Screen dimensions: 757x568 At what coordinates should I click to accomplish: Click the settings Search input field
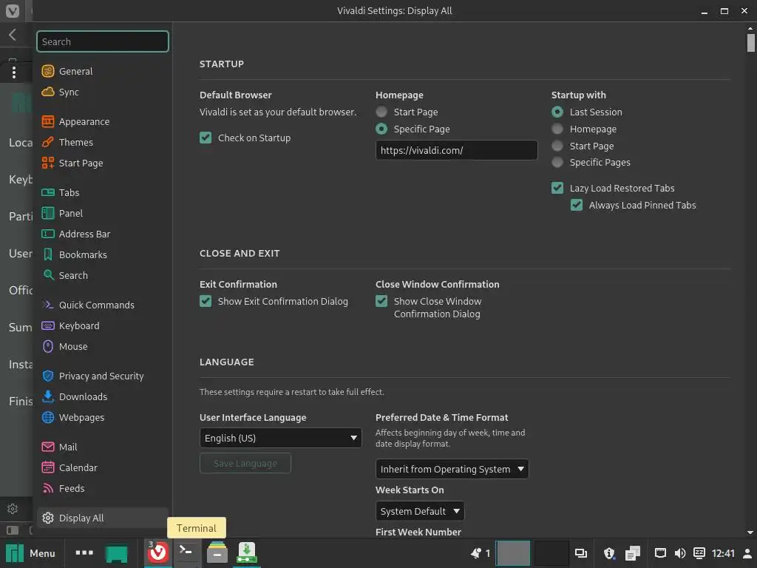102,41
